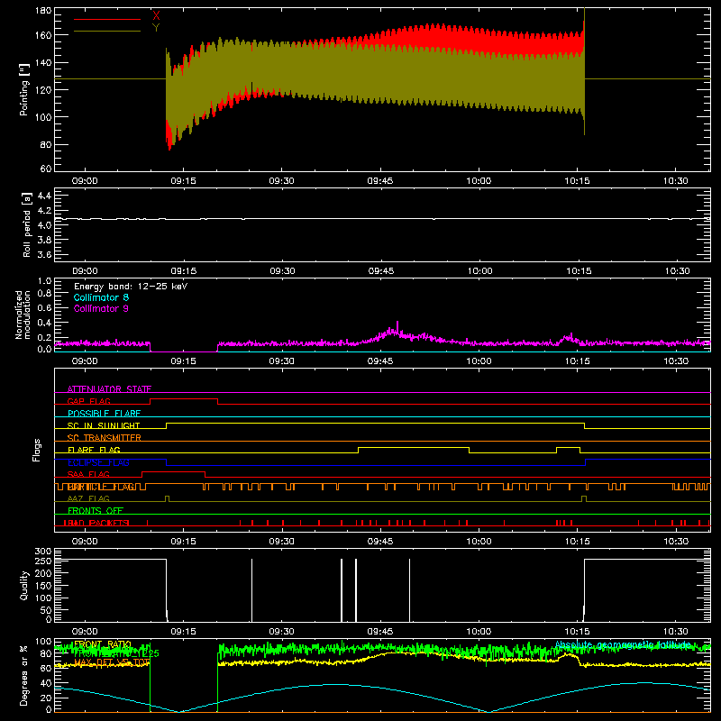Image resolution: width=721 pixels, height=721 pixels.
Task: Click the Collimator 9 legend label
Action: click(101, 308)
